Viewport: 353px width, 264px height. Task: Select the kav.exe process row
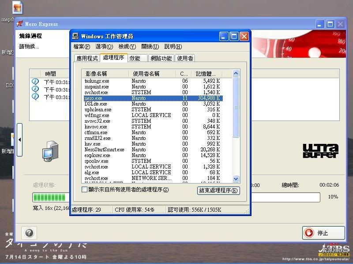click(x=152, y=144)
